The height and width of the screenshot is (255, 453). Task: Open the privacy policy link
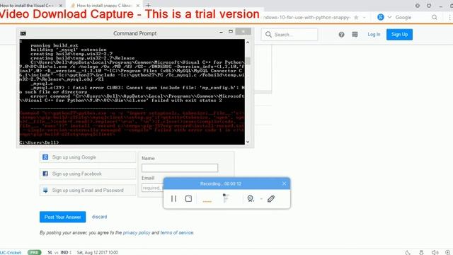click(x=137, y=232)
